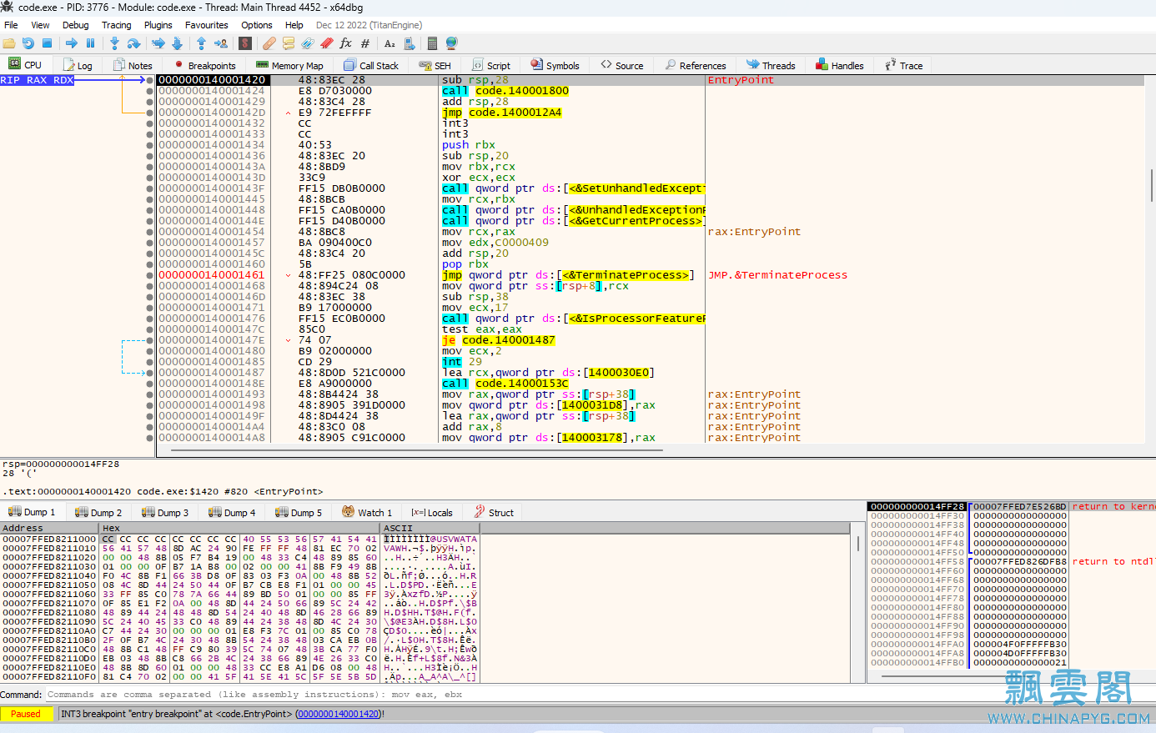1156x733 pixels.
Task: Open the Functions fx icon
Action: point(346,43)
